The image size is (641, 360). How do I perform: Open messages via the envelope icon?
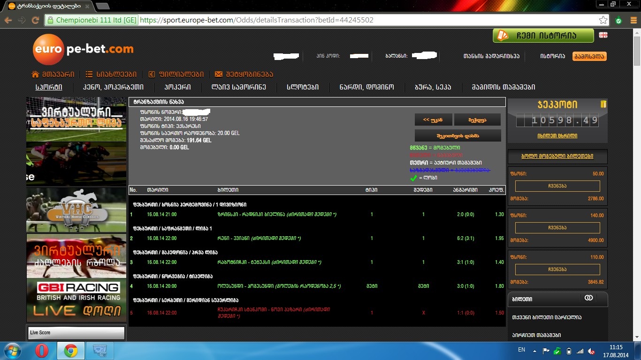(219, 74)
